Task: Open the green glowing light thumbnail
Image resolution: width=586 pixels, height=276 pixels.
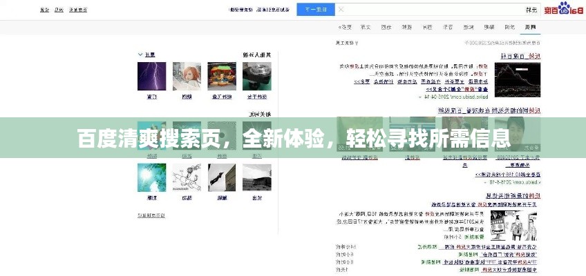Action: click(x=151, y=177)
